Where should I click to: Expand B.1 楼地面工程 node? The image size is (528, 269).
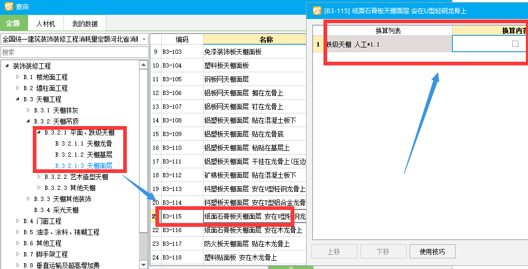click(x=18, y=77)
